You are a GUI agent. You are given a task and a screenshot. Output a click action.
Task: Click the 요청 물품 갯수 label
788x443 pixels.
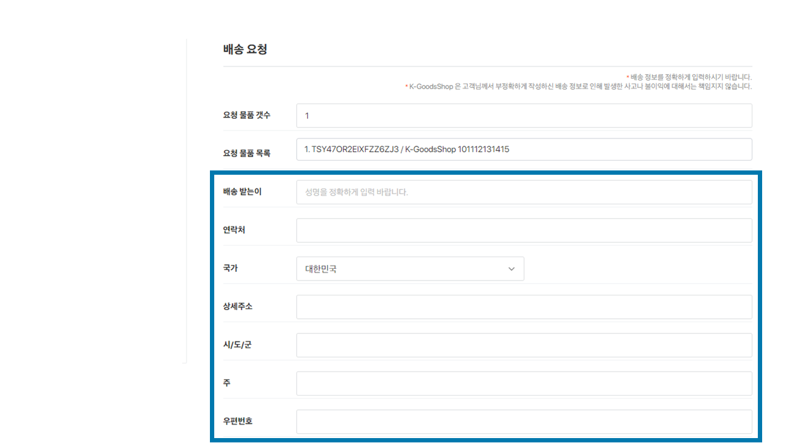(246, 116)
